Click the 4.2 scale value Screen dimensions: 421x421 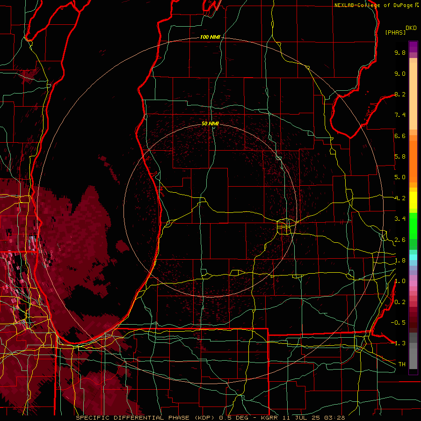400,198
